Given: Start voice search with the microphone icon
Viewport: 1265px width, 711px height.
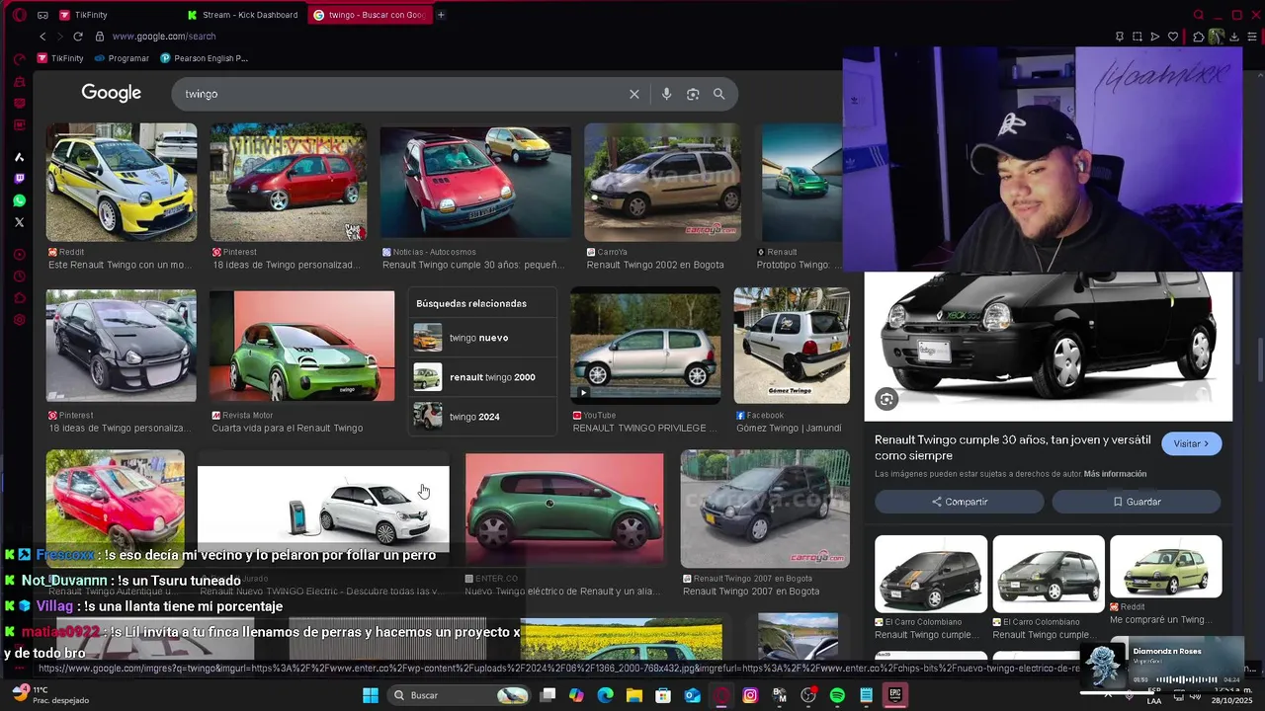Looking at the screenshot, I should 666,94.
